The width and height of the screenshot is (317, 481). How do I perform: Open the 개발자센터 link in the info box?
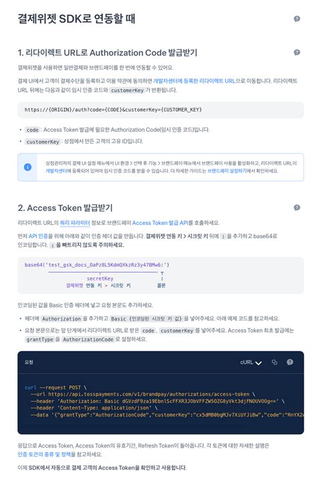[56, 171]
